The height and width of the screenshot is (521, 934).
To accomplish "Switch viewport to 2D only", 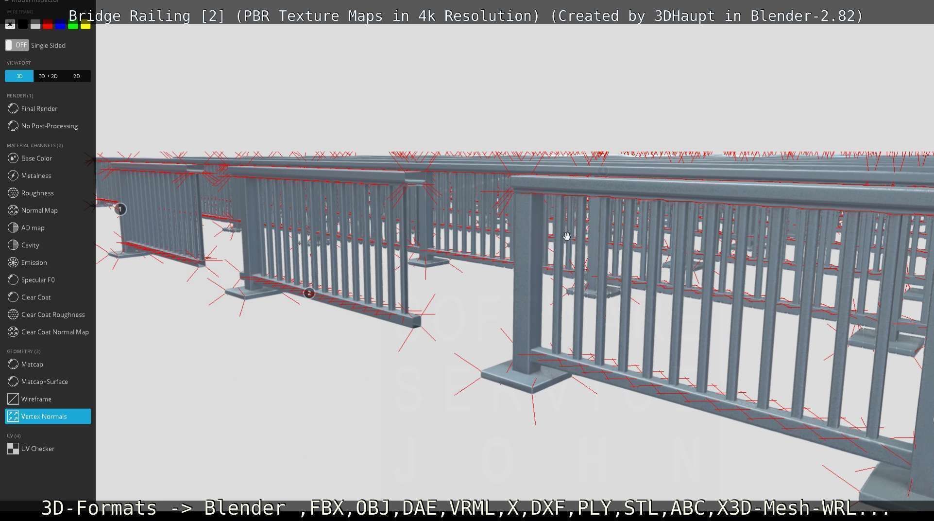I will (77, 76).
